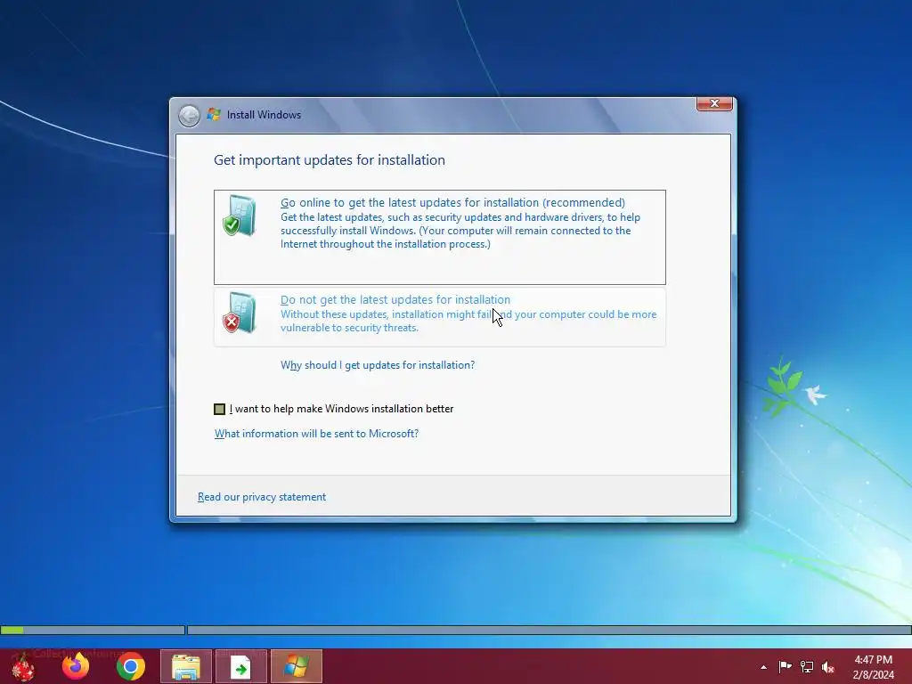Image resolution: width=912 pixels, height=684 pixels.
Task: Open What information will be sent link
Action: coord(316,434)
